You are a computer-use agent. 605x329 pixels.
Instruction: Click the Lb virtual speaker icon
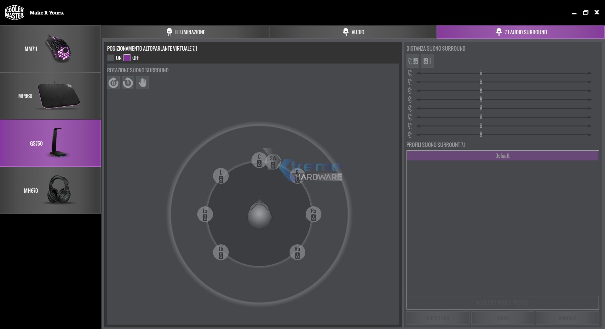point(221,252)
